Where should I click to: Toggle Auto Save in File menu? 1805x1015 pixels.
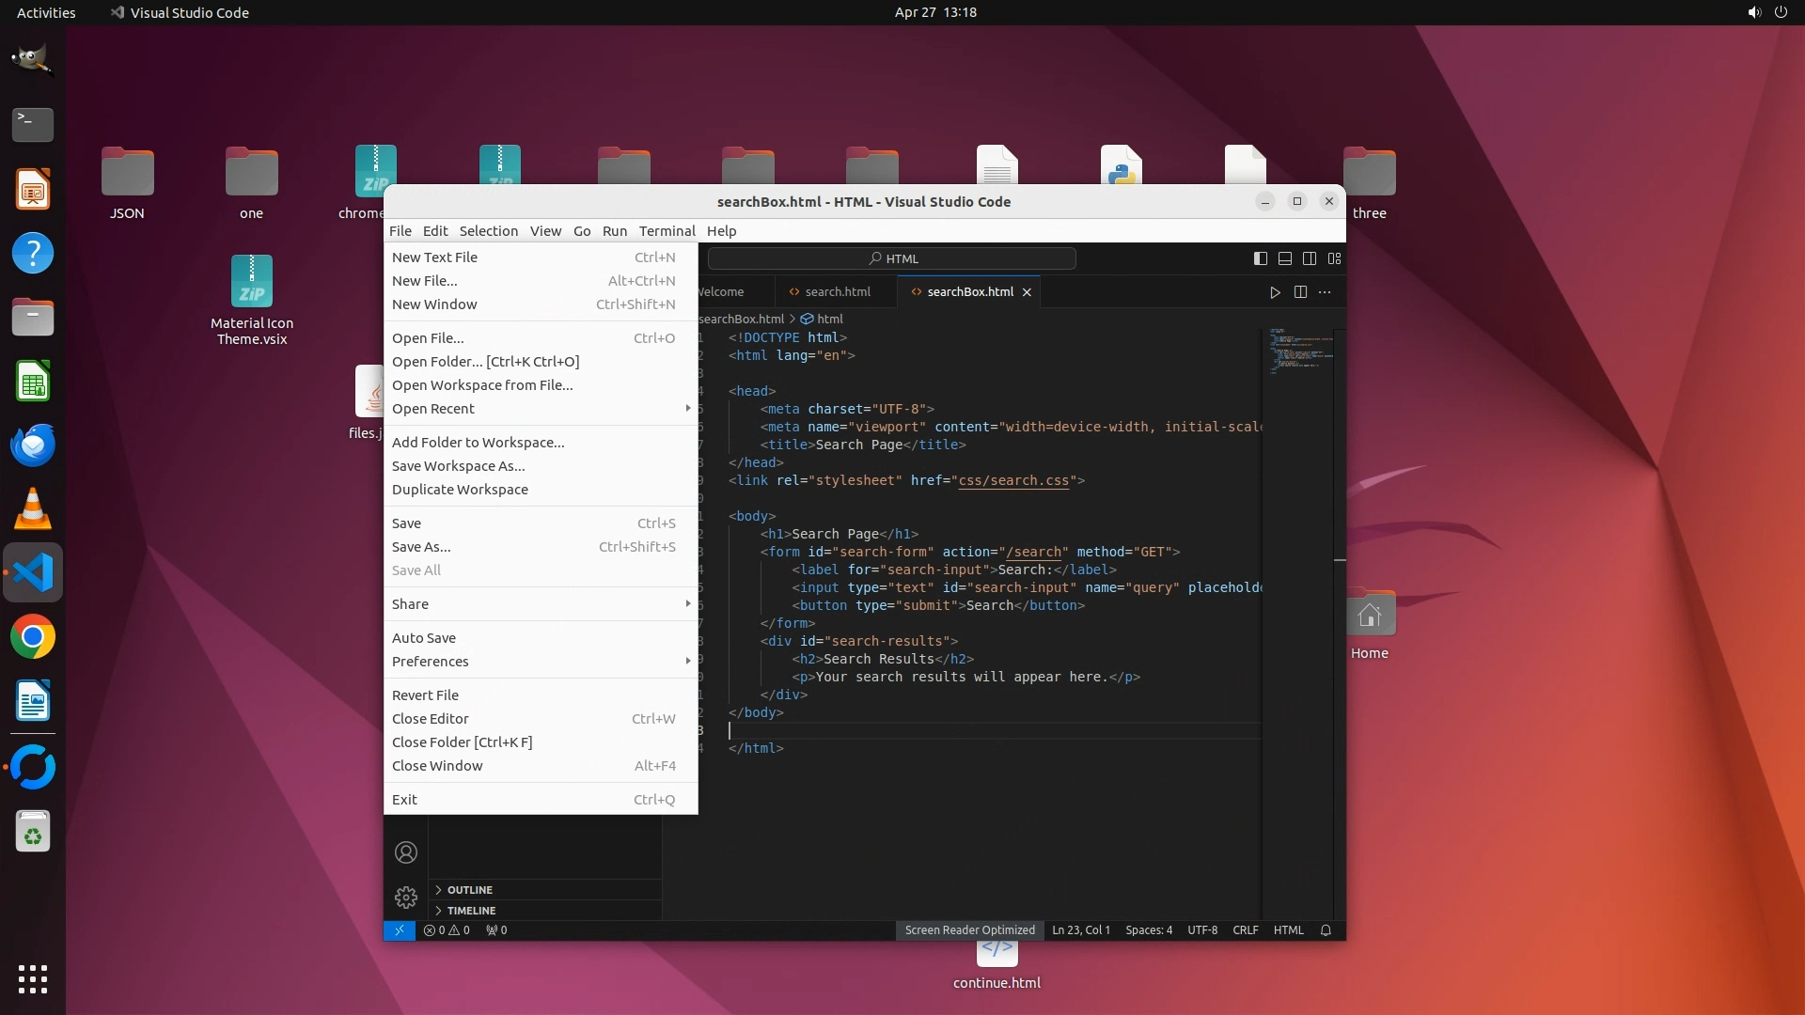(424, 638)
